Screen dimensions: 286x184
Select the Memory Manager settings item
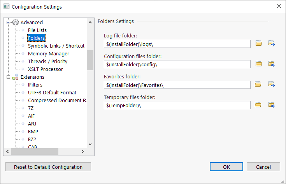(49, 54)
